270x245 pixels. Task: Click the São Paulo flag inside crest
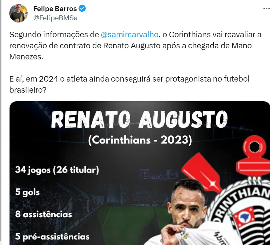coord(244,216)
